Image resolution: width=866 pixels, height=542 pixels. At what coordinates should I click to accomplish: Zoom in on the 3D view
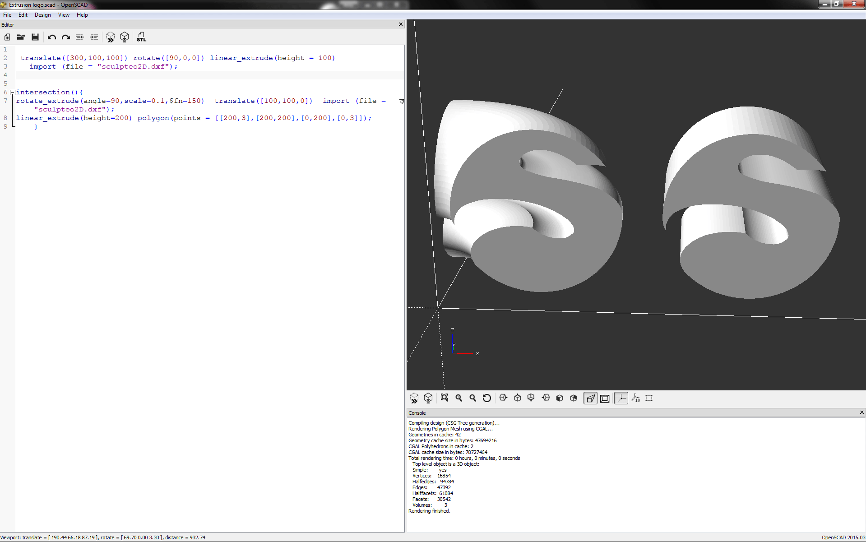point(459,398)
